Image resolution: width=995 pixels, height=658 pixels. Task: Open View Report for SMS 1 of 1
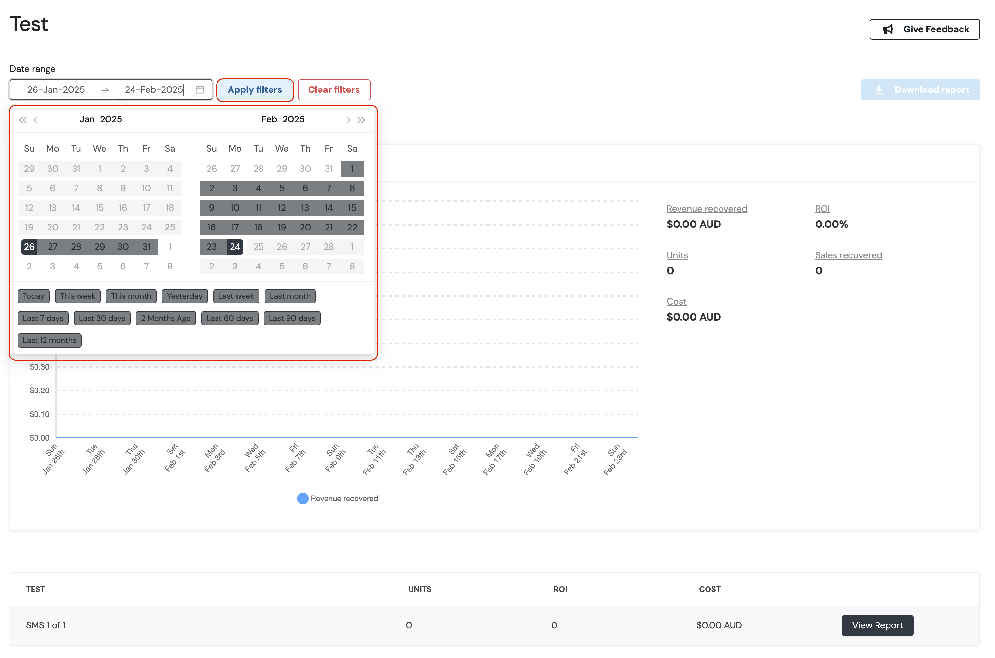877,625
